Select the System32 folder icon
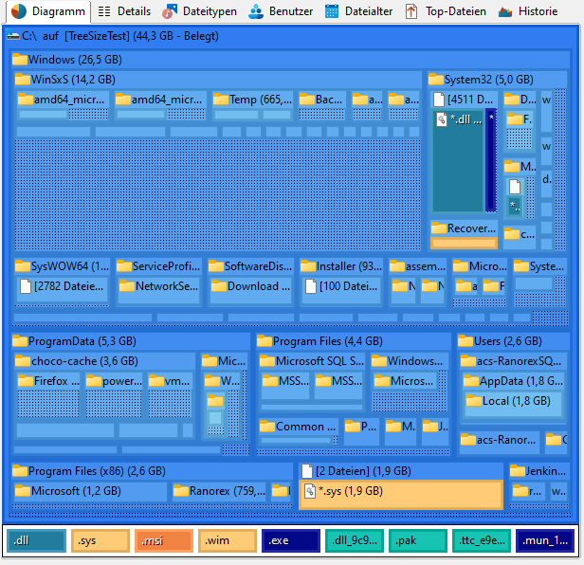 (x=436, y=80)
